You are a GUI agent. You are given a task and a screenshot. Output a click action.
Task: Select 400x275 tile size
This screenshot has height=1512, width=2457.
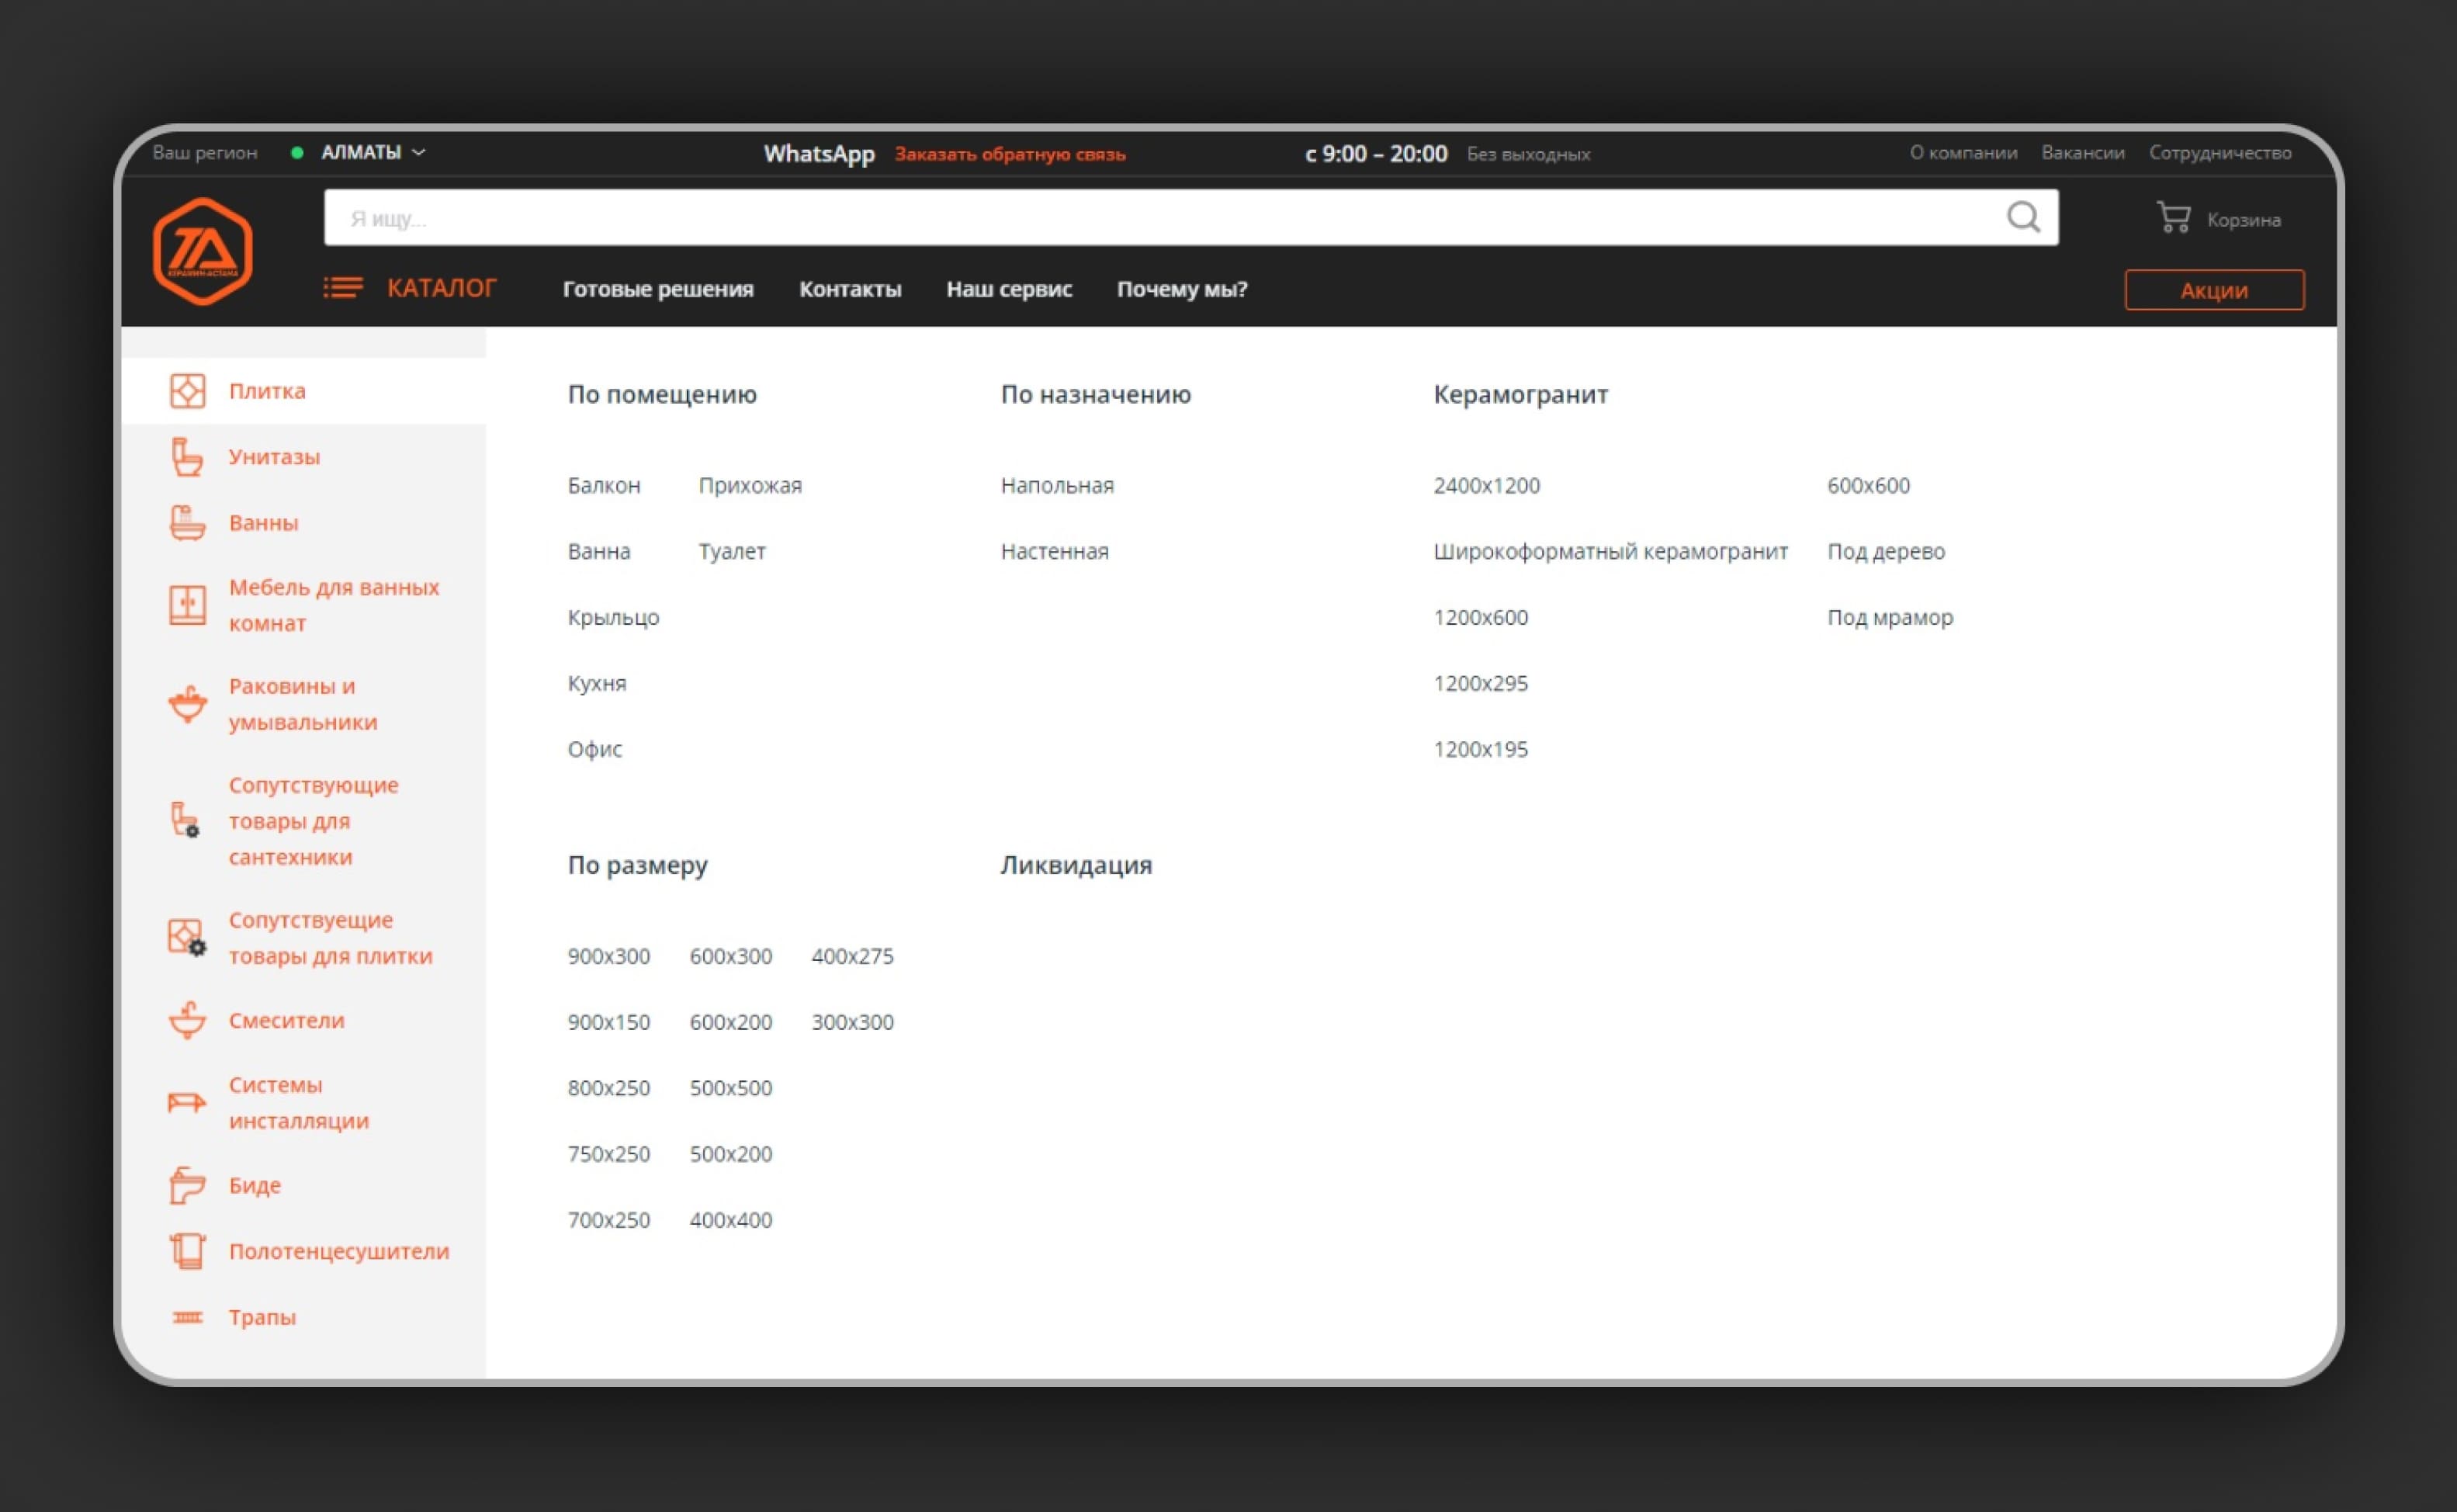pos(853,956)
